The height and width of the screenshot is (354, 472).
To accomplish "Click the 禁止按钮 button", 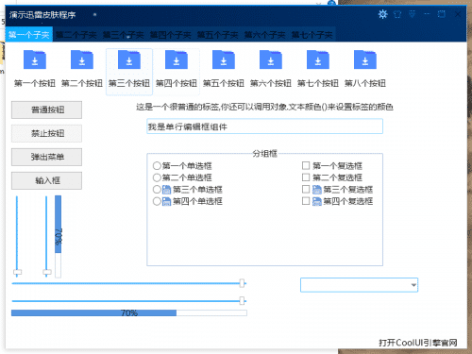I will pos(46,133).
